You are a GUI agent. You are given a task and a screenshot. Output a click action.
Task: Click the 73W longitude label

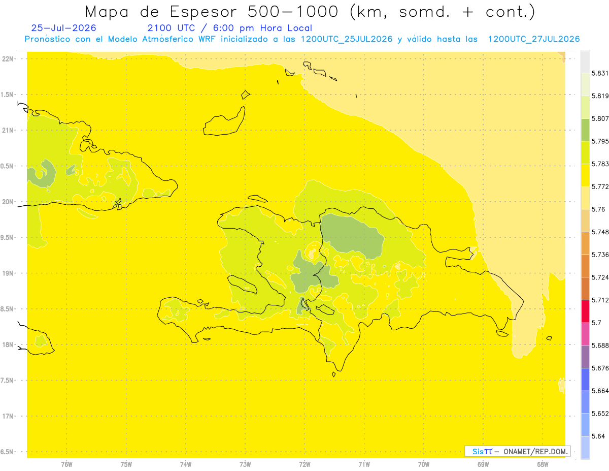[245, 464]
